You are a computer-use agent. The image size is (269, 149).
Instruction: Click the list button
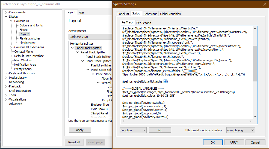(160, 130)
